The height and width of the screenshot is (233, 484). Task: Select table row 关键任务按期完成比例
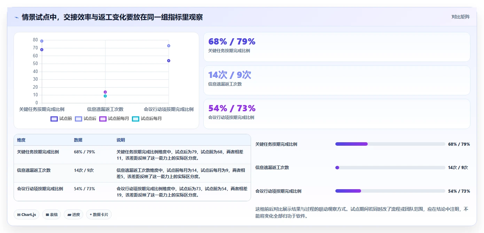pyautogui.click(x=132, y=155)
